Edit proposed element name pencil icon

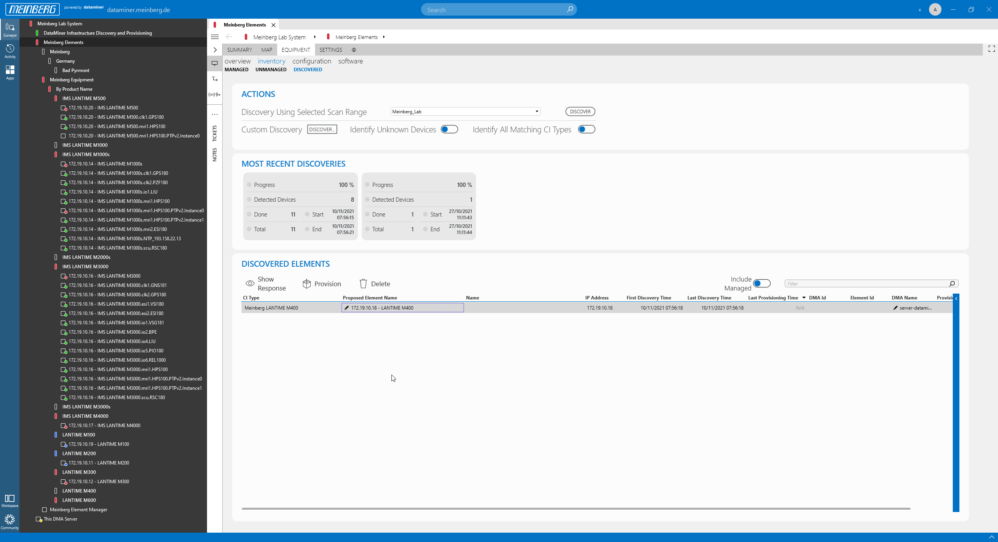346,308
